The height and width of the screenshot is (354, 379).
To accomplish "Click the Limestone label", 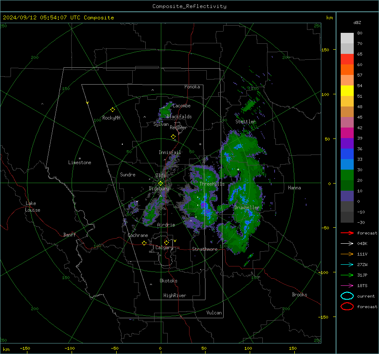I will click(x=80, y=162).
